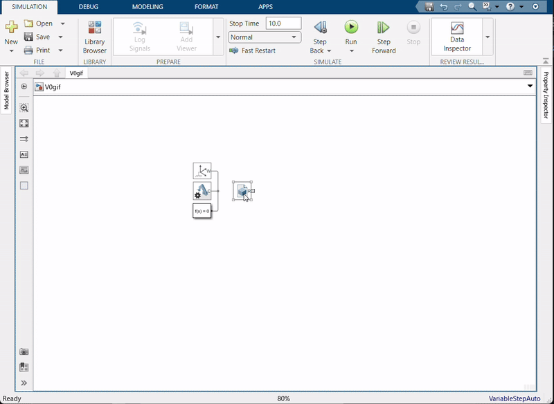Image resolution: width=554 pixels, height=404 pixels.
Task: Click the Fit to View palette icon
Action: (24, 123)
